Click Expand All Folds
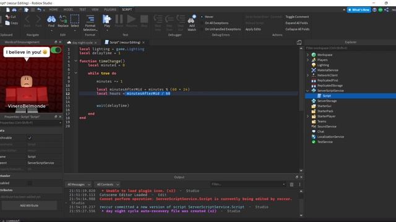Viewport: 396px width, 222px height. pyautogui.click(x=296, y=23)
